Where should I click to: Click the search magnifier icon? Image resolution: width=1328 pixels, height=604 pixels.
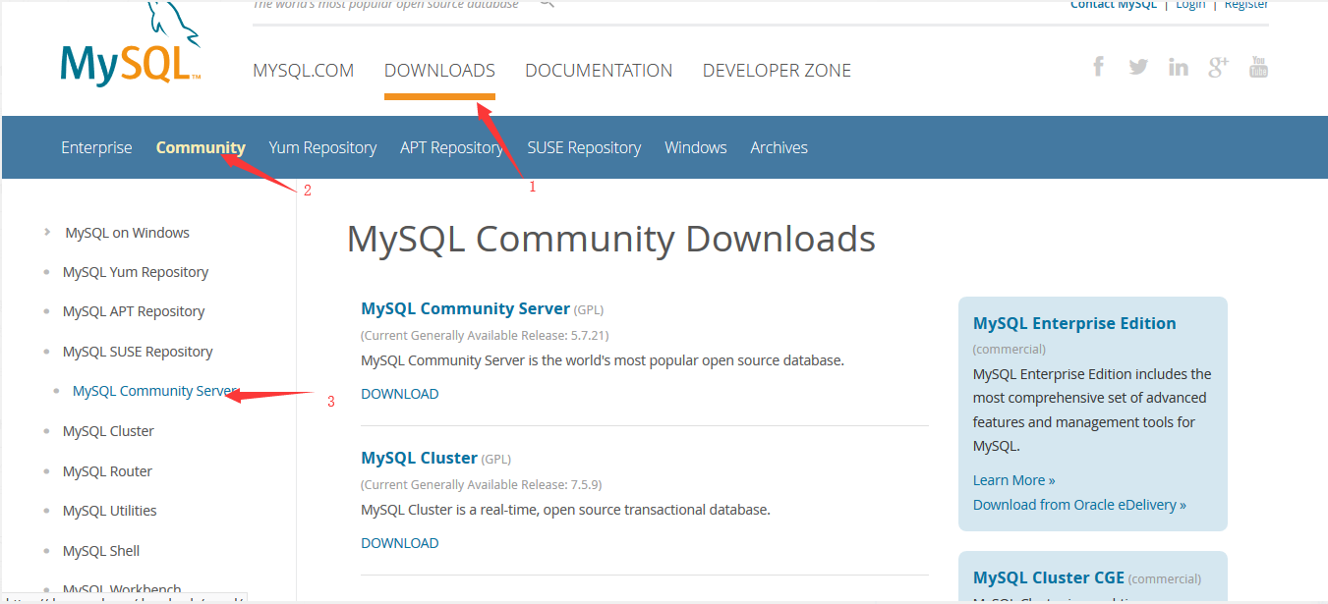pyautogui.click(x=547, y=4)
